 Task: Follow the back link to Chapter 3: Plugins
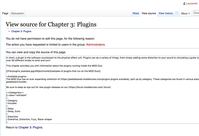21,31
